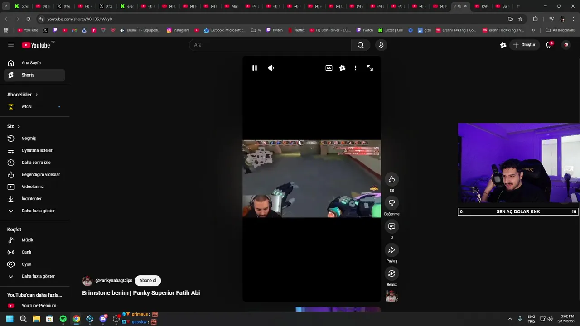Open Beğendiğim videolar liked videos
The height and width of the screenshot is (326, 580).
[x=34, y=174]
